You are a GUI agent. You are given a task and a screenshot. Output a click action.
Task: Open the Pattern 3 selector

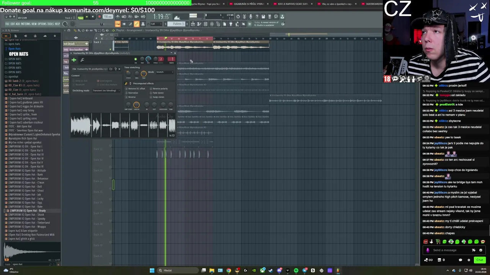click(176, 24)
